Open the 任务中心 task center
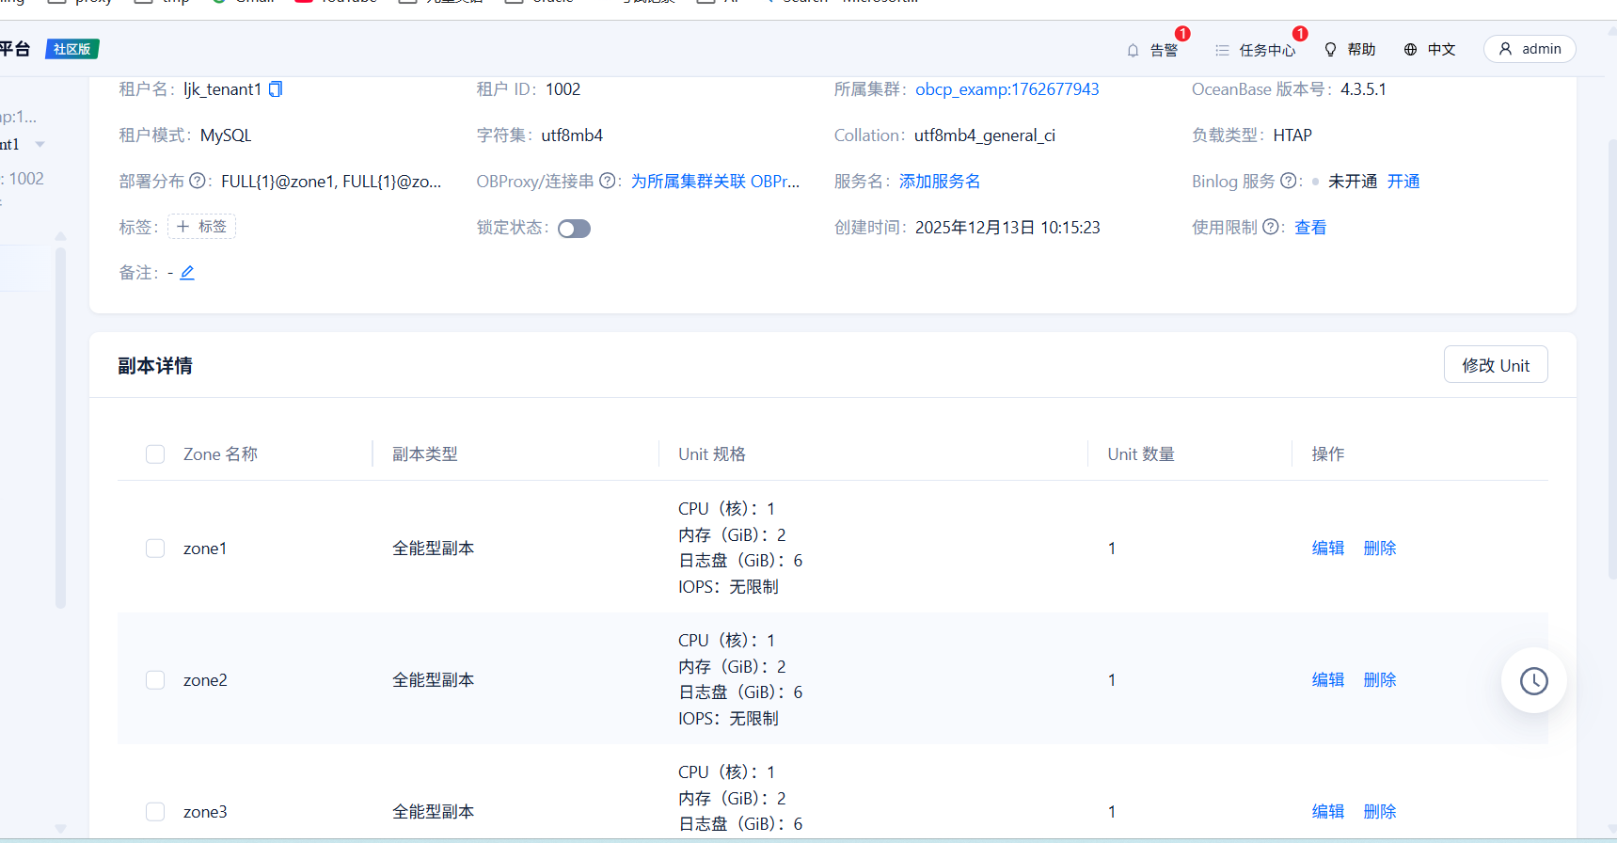1617x843 pixels. coord(1255,50)
